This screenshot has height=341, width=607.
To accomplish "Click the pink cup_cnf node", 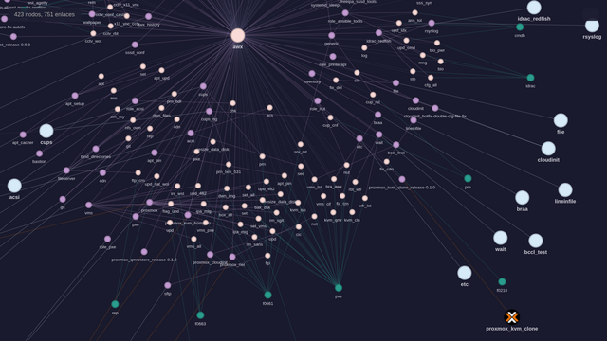I will point(330,117).
